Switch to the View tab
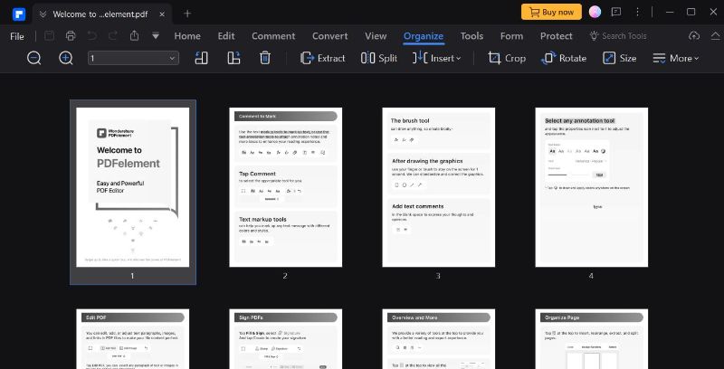The height and width of the screenshot is (369, 724). 376,36
